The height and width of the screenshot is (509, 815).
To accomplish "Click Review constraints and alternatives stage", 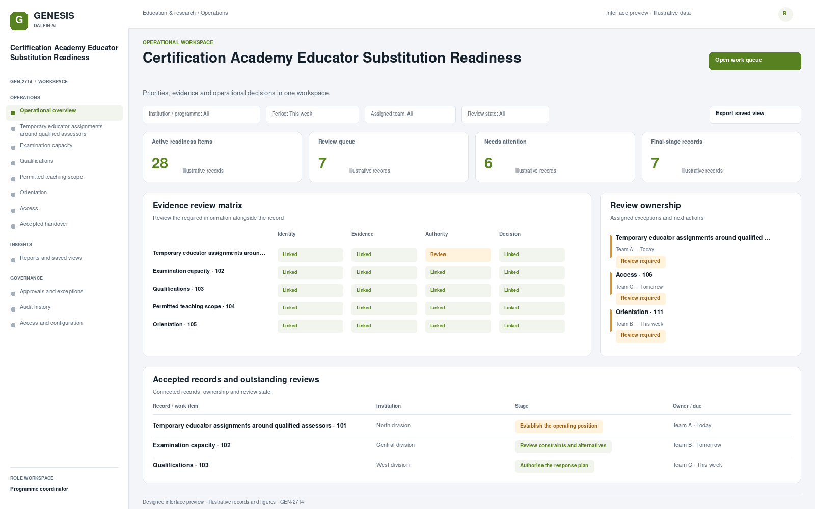I will pyautogui.click(x=563, y=446).
